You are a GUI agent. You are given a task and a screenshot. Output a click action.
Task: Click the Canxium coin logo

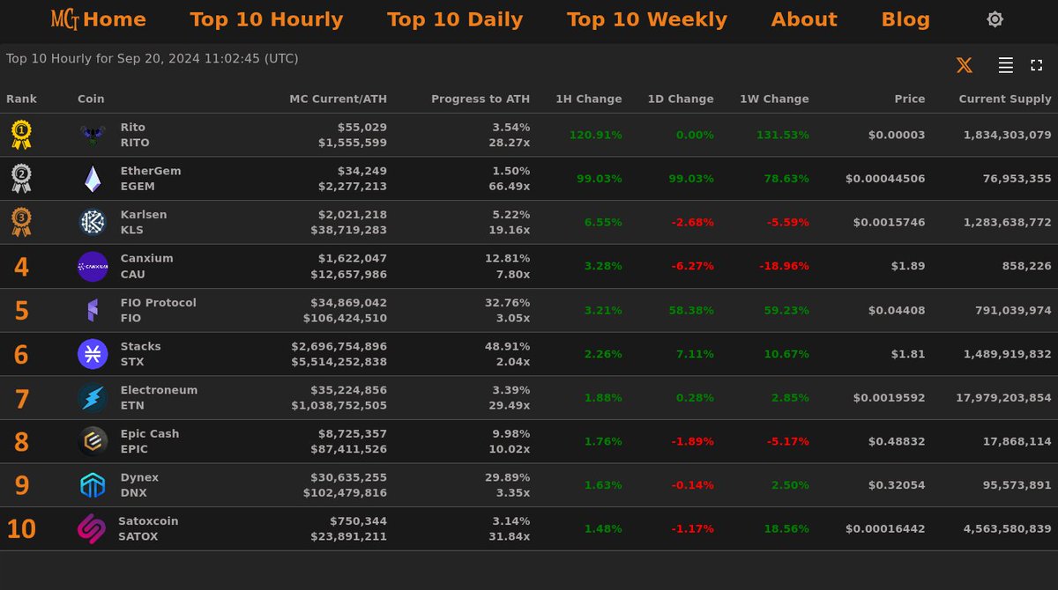pos(93,266)
